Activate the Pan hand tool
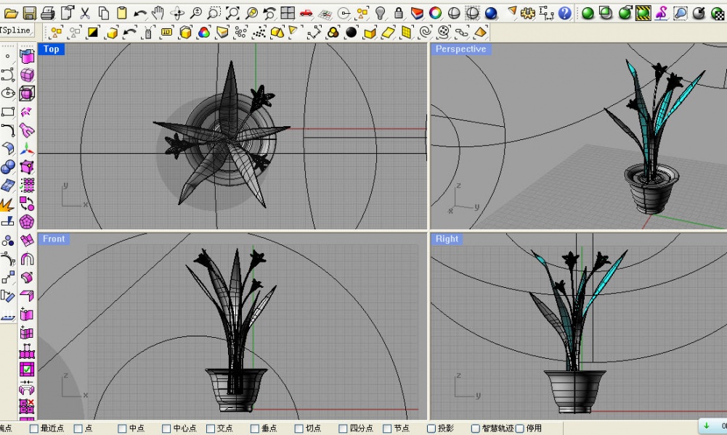The height and width of the screenshot is (435, 727). pyautogui.click(x=158, y=13)
